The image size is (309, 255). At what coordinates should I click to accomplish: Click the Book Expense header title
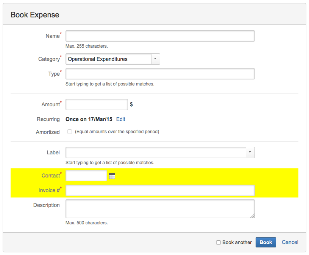(x=35, y=15)
